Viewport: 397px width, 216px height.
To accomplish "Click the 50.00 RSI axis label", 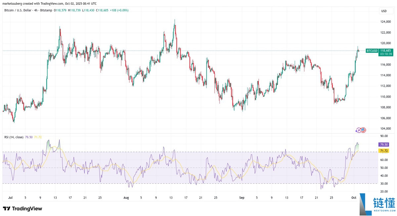I will tap(384, 168).
